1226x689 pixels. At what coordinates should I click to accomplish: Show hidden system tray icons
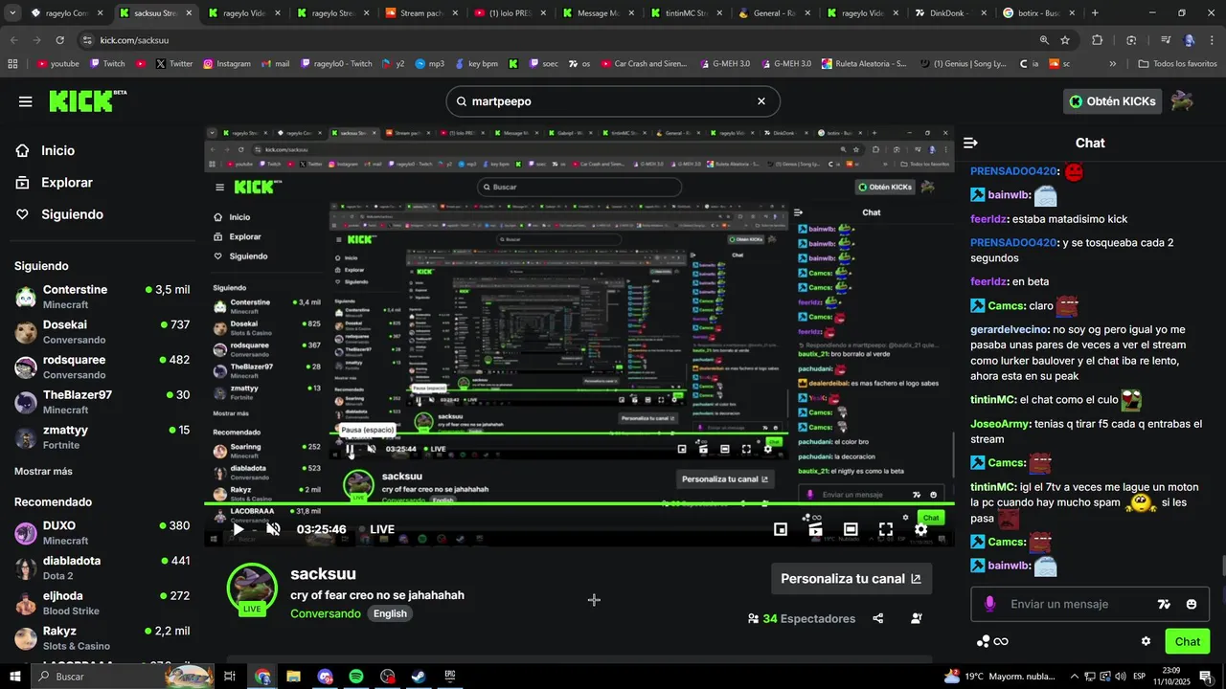[1074, 677]
